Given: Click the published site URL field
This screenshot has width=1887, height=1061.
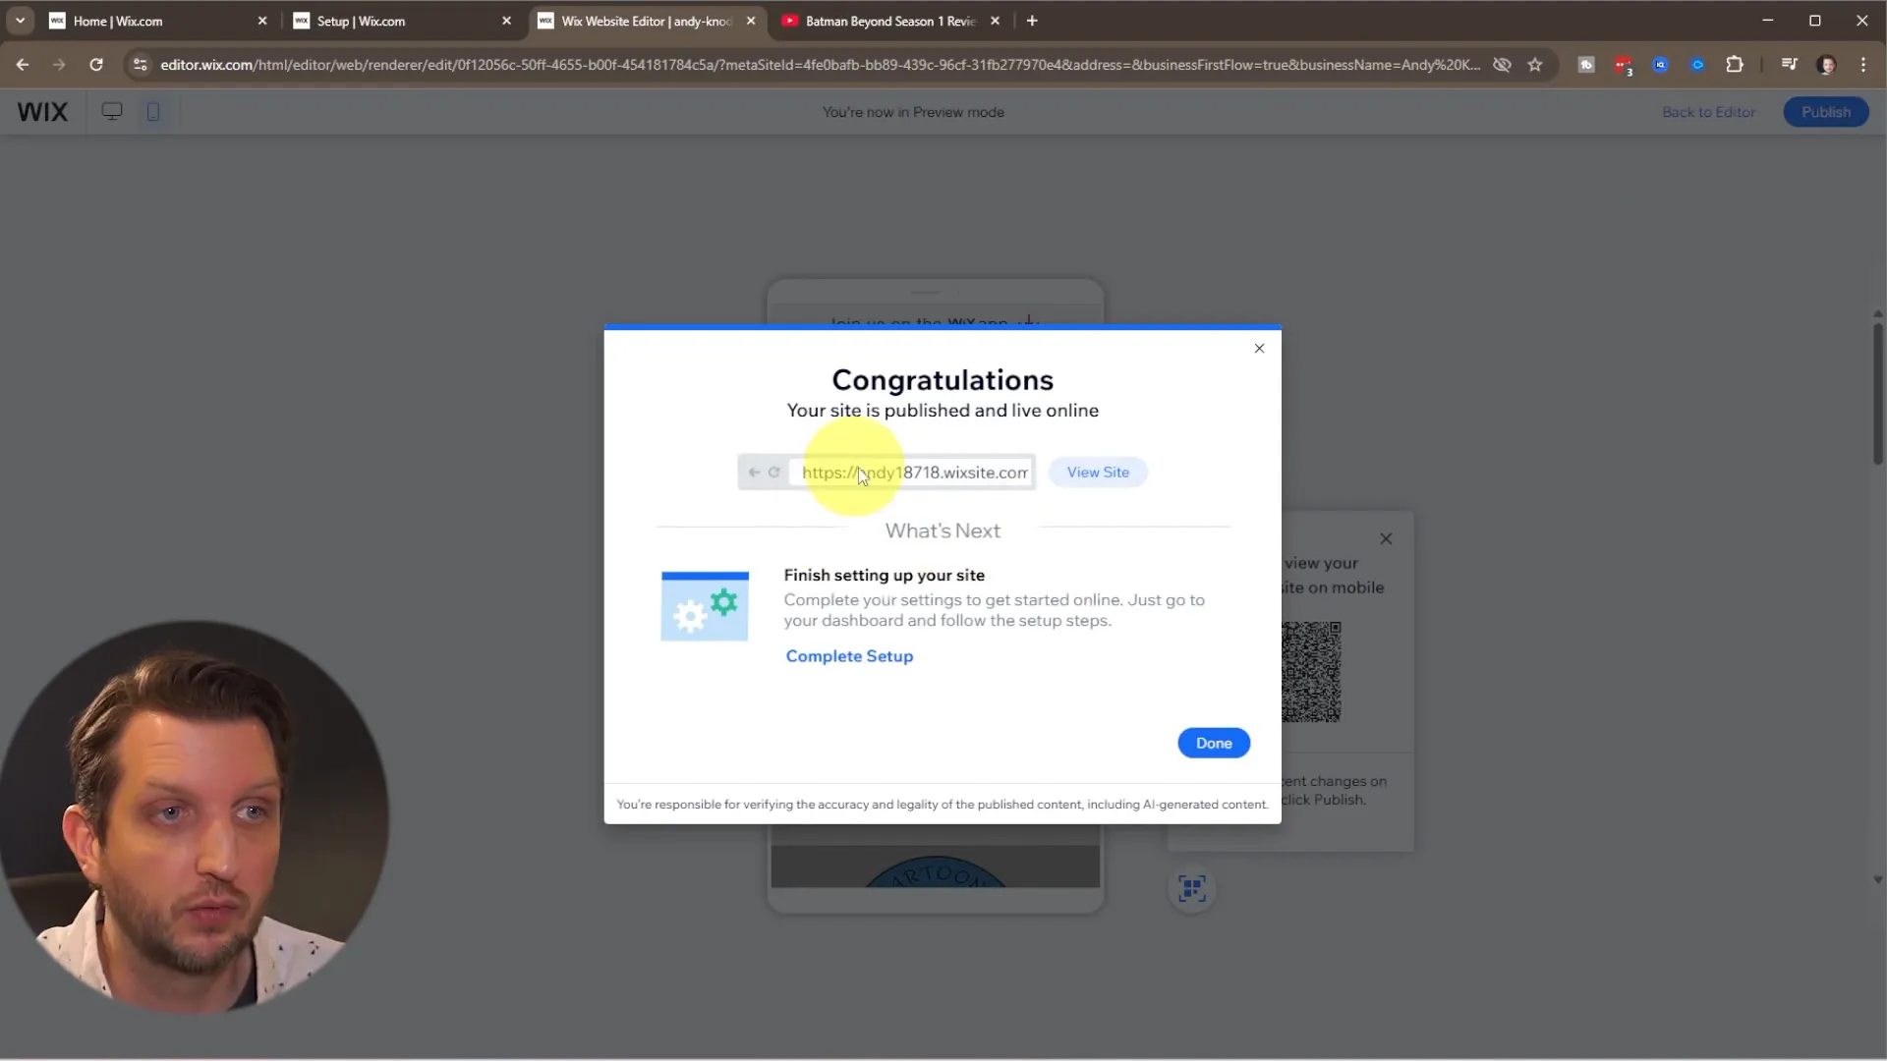Looking at the screenshot, I should pos(912,472).
